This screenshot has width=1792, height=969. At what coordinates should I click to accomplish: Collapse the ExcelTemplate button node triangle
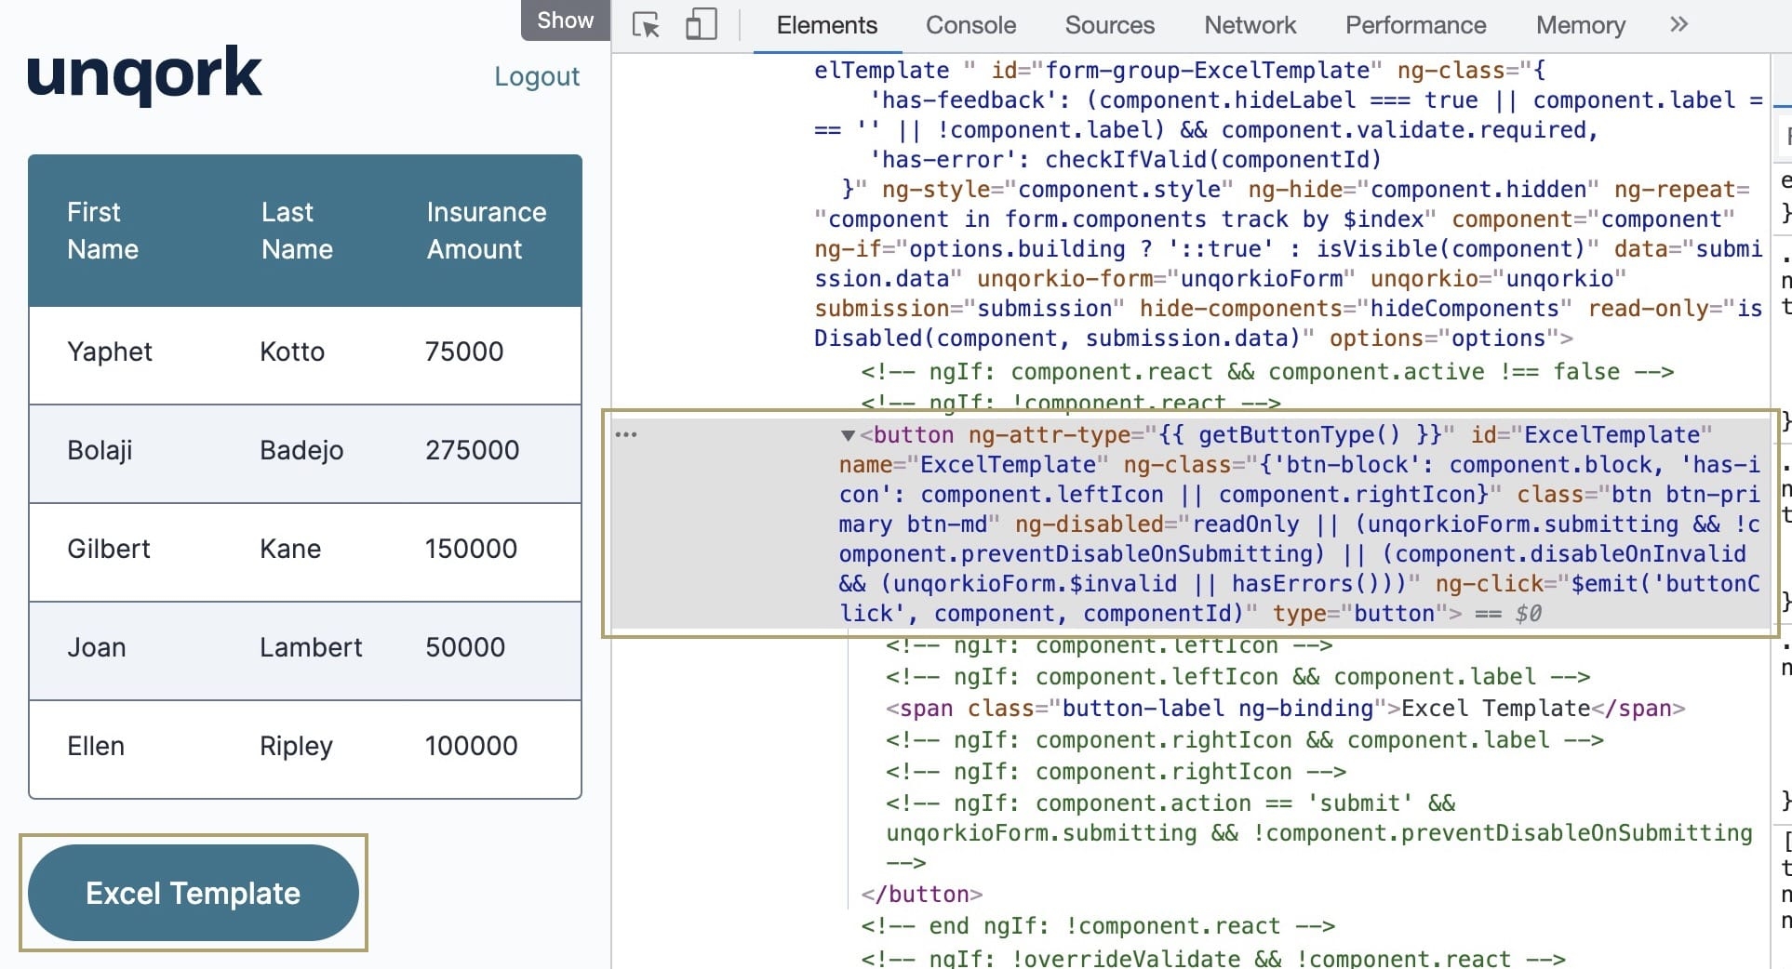pos(848,435)
